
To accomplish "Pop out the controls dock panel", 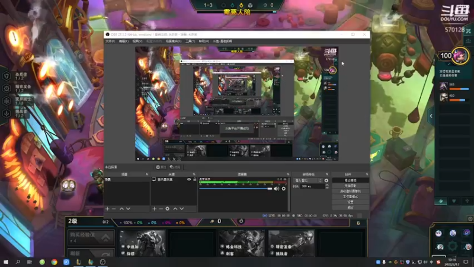I will (367, 174).
